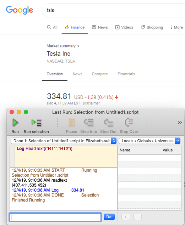Click the readtext log entry line
The image size is (185, 225).
(39, 183)
